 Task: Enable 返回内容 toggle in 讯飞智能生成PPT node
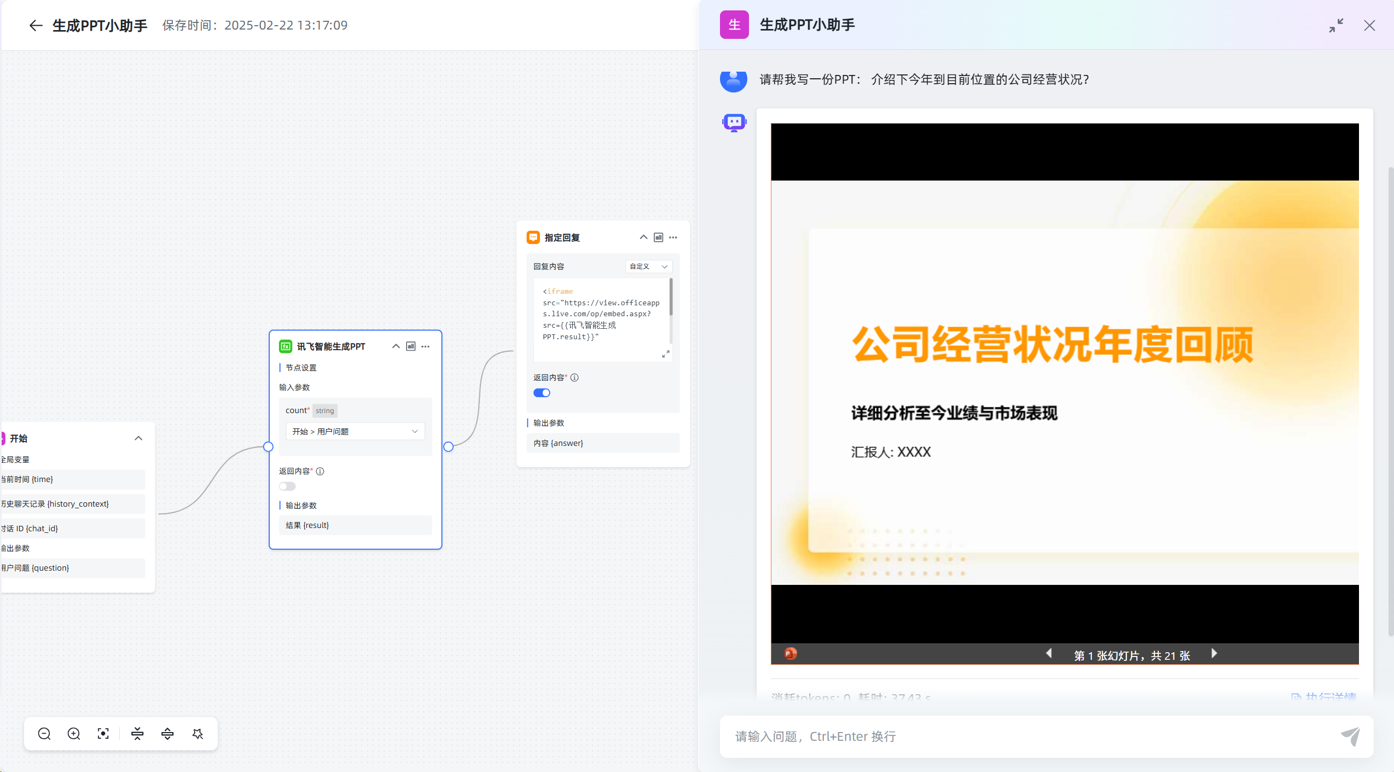point(287,486)
